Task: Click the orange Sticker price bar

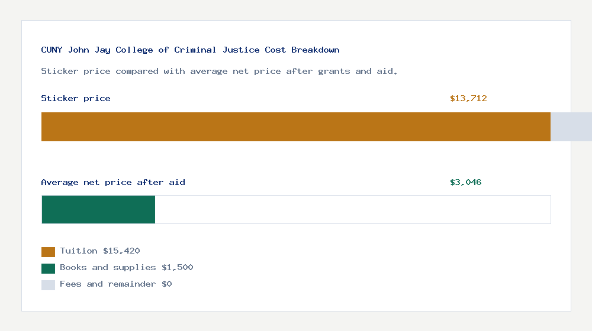Action: click(x=296, y=126)
